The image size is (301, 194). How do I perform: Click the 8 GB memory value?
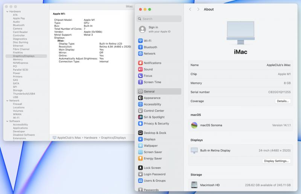(x=287, y=83)
